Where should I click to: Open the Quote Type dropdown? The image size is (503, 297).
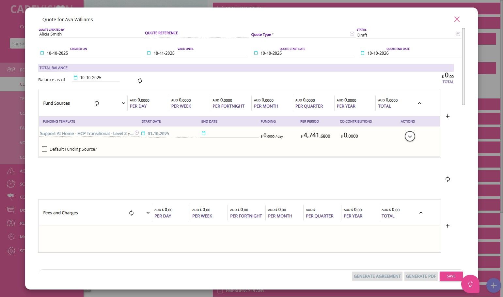[x=352, y=34]
